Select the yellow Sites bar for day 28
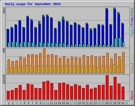This screenshot has width=135, height=106. pos(114,69)
